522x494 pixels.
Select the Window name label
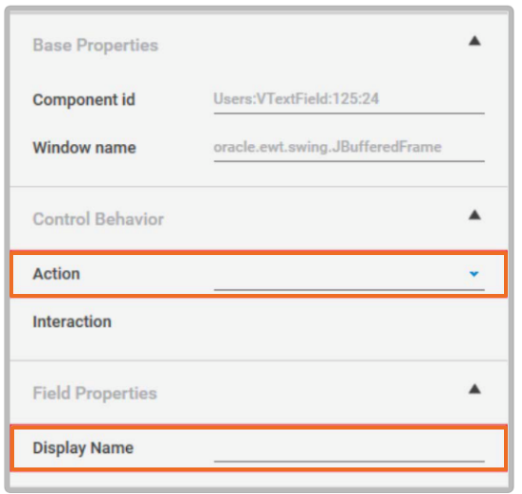[84, 148]
